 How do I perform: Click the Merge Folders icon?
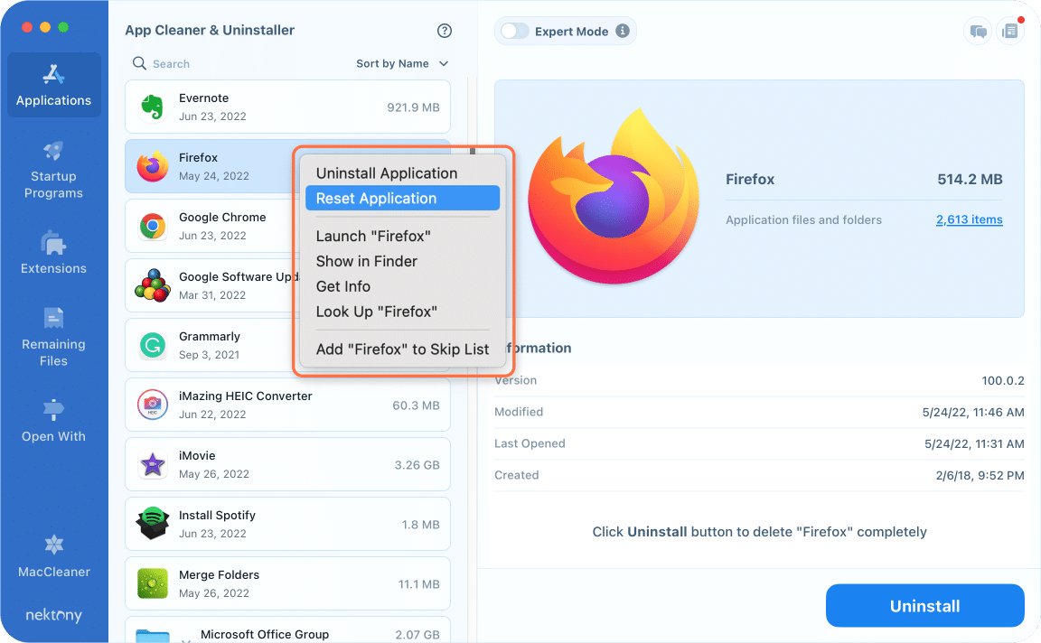(153, 583)
